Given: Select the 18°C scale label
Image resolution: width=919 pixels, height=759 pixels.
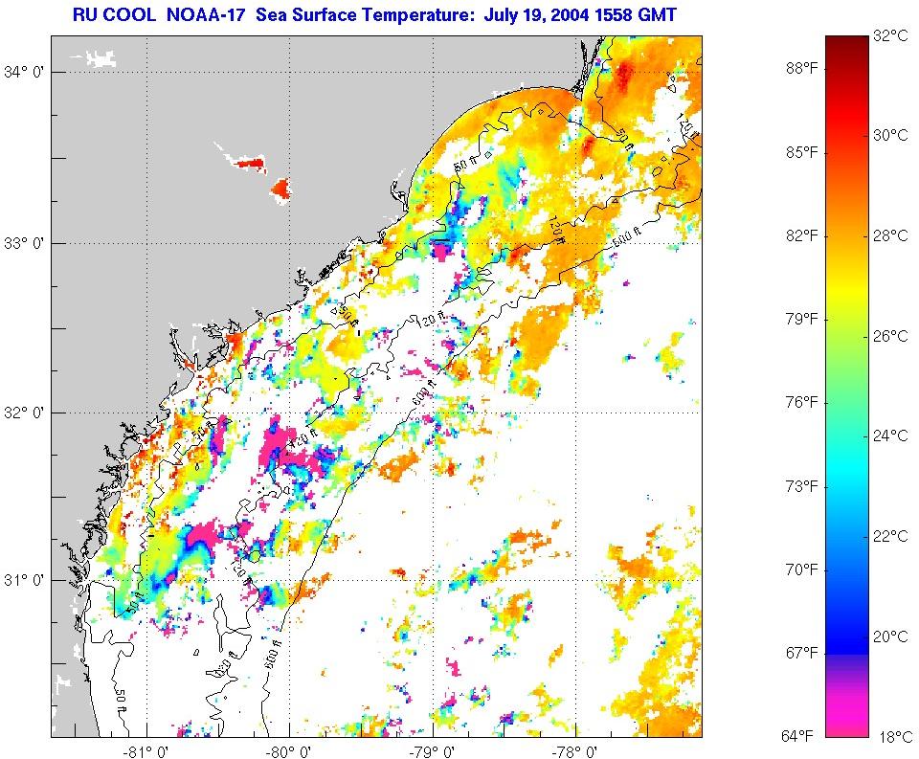Looking at the screenshot, I should coord(895,737).
